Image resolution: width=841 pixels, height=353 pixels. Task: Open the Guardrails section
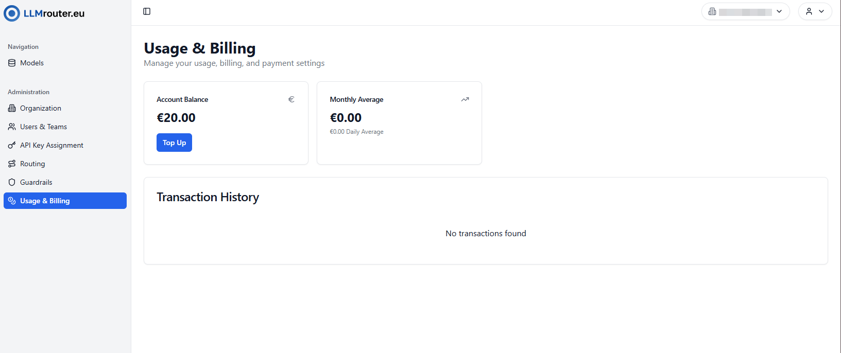tap(36, 182)
